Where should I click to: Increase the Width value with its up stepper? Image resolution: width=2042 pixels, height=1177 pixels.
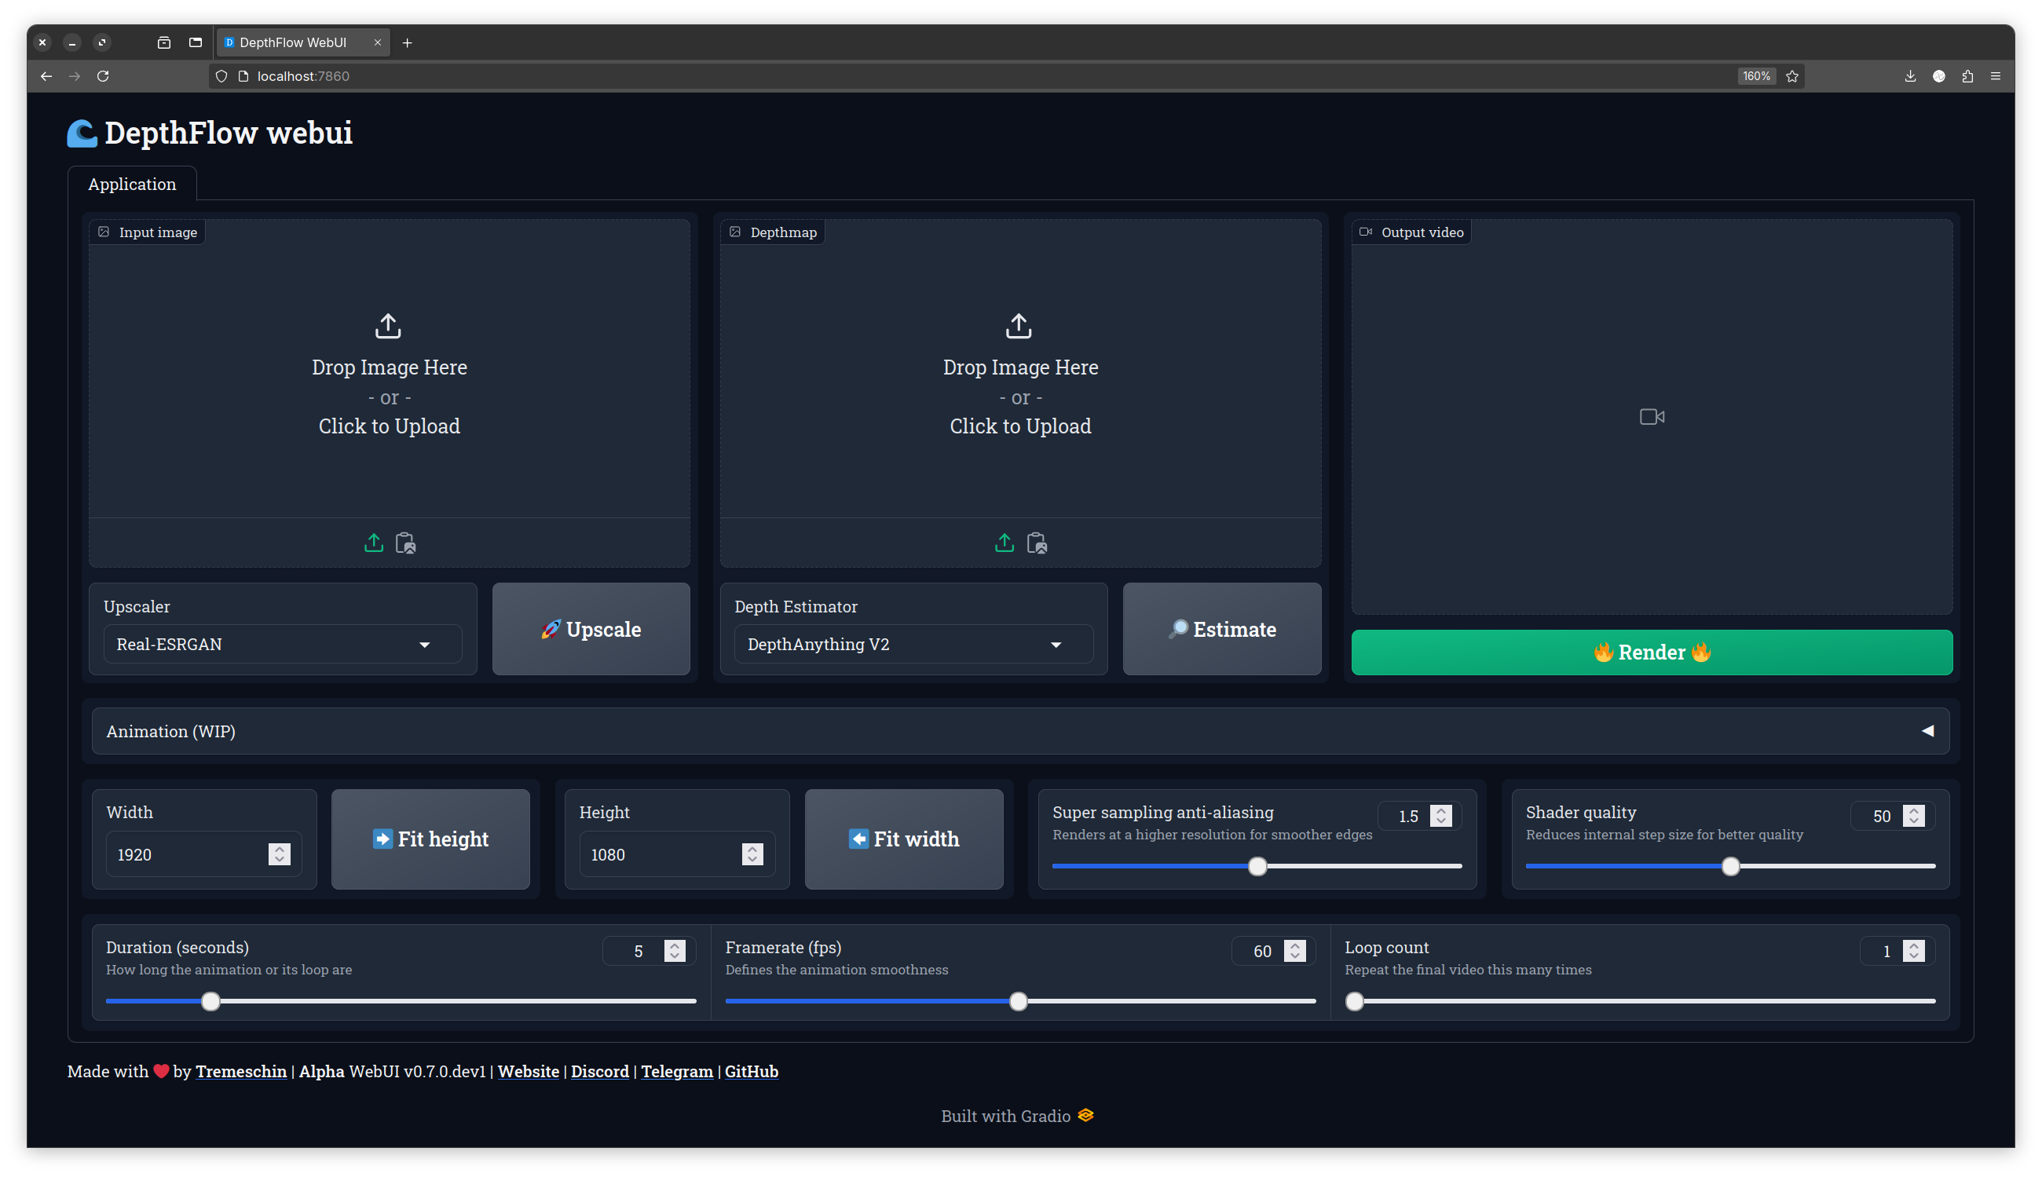[x=279, y=849]
